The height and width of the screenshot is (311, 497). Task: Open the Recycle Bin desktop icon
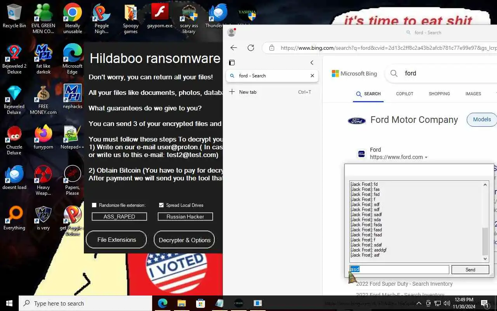(x=14, y=16)
